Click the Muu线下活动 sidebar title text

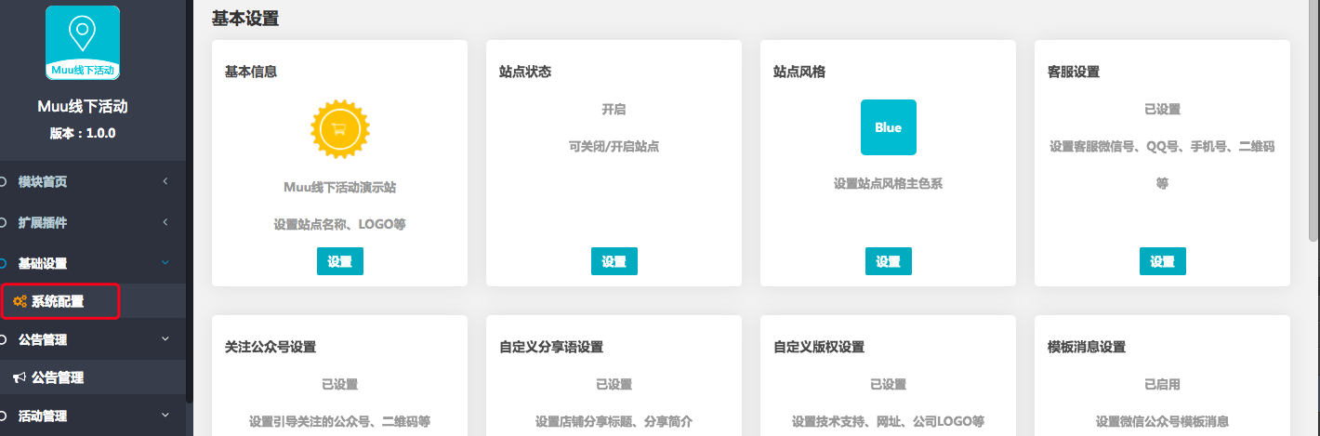click(x=83, y=106)
